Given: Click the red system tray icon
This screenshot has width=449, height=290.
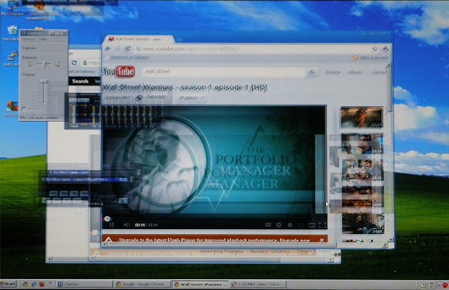Looking at the screenshot, I should [x=445, y=285].
